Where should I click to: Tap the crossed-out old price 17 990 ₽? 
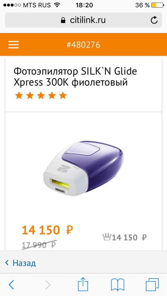click(39, 245)
